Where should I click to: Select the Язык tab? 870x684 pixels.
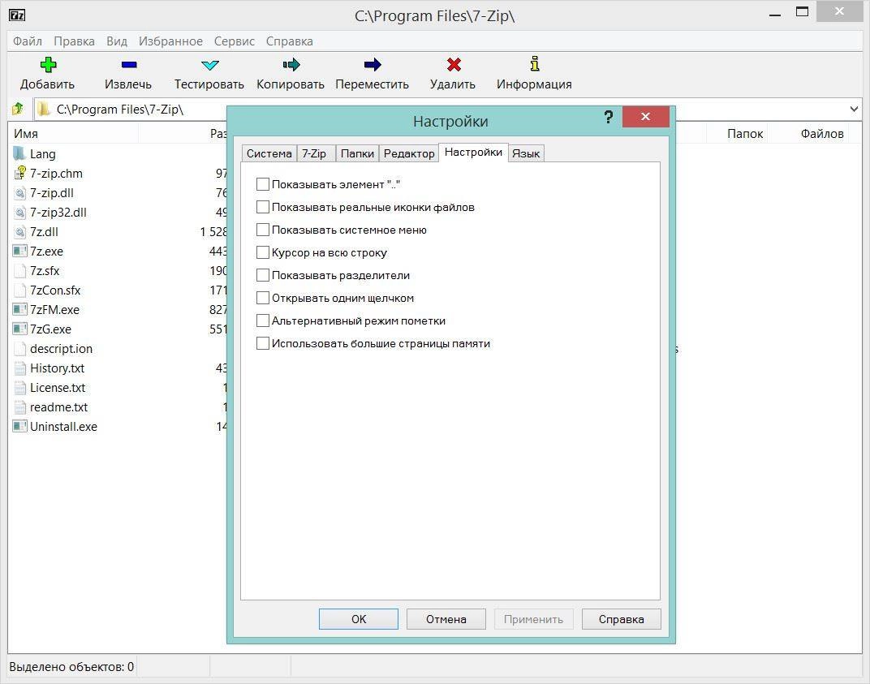526,153
